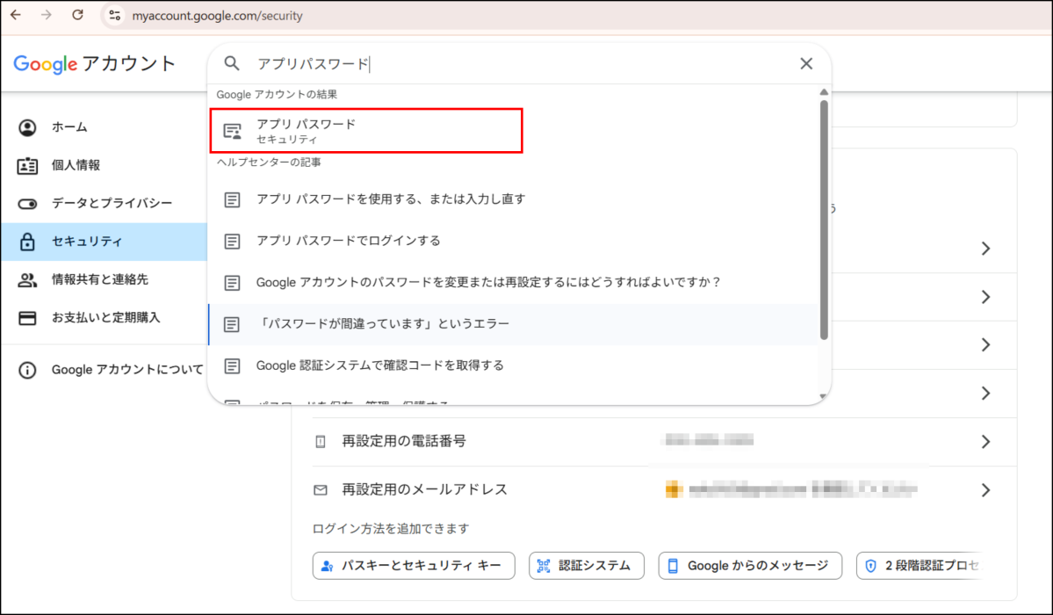
Task: Click the Google アカウントについて info icon
Action: [x=27, y=371]
